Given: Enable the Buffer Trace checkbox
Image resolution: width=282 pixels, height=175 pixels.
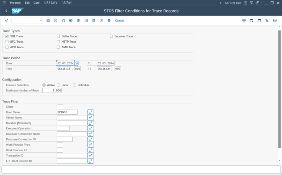Looking at the screenshot, I should (x=58, y=36).
